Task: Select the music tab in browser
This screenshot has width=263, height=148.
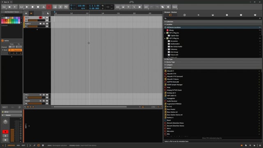Action: [227, 15]
